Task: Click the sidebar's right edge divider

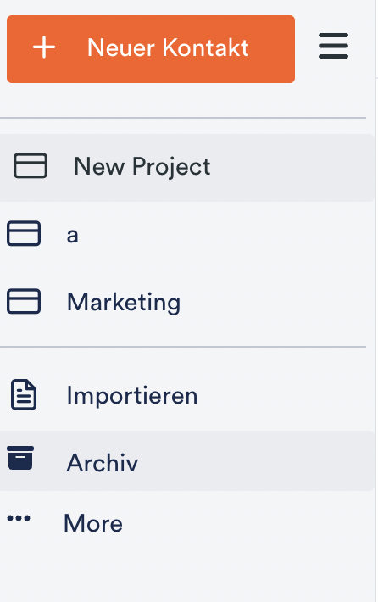Action: click(375, 301)
